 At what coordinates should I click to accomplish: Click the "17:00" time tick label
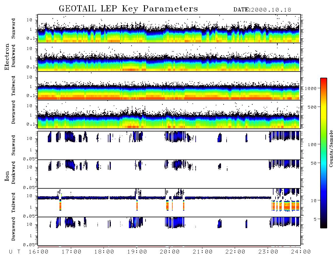click(x=71, y=252)
